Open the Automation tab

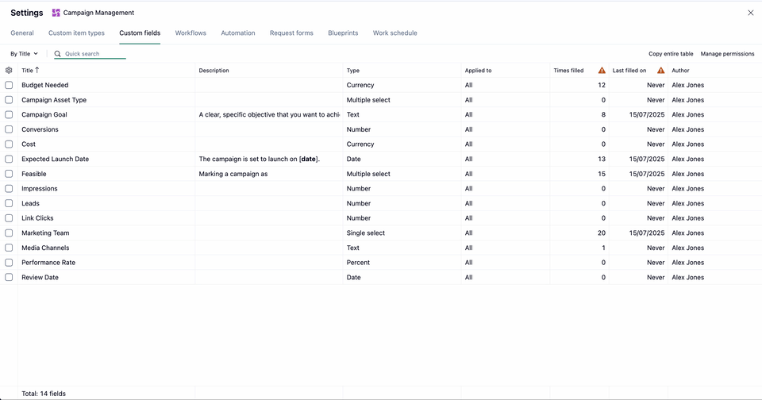tap(238, 33)
